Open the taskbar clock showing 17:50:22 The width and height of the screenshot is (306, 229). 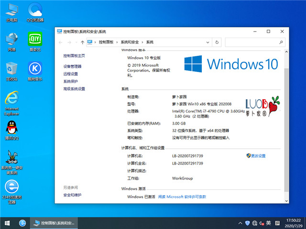click(x=294, y=223)
